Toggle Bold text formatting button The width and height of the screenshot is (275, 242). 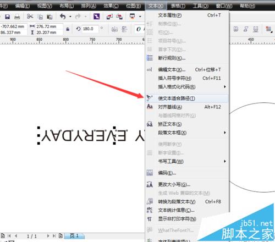pos(236,29)
